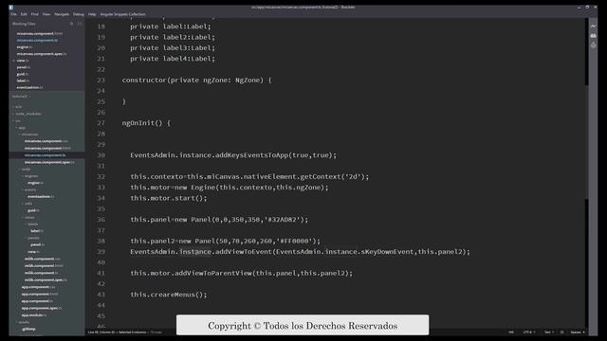Image resolution: width=607 pixels, height=341 pixels.
Task: Collapse the panels folder
Action: tap(32, 238)
